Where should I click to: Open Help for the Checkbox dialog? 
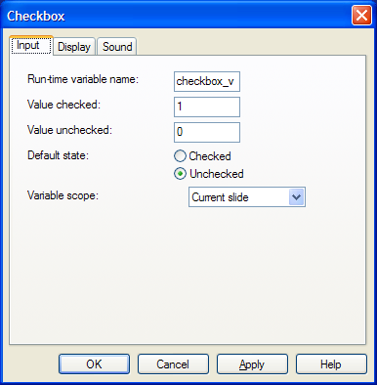tap(331, 364)
